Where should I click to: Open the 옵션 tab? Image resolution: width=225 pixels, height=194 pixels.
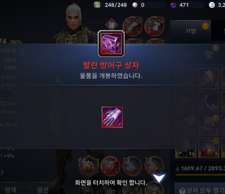pyautogui.click(x=43, y=190)
